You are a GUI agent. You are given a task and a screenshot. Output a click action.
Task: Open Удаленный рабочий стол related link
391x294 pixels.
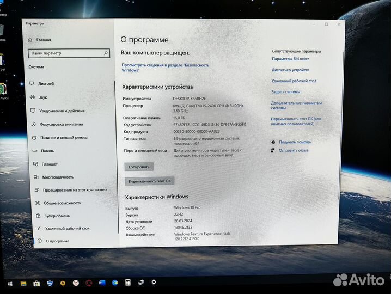[x=294, y=81]
